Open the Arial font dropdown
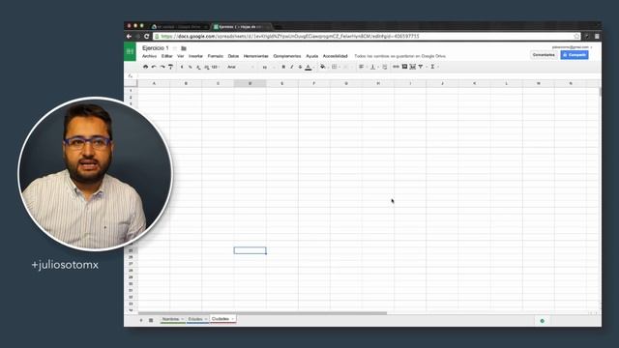619x348 pixels. pyautogui.click(x=240, y=67)
